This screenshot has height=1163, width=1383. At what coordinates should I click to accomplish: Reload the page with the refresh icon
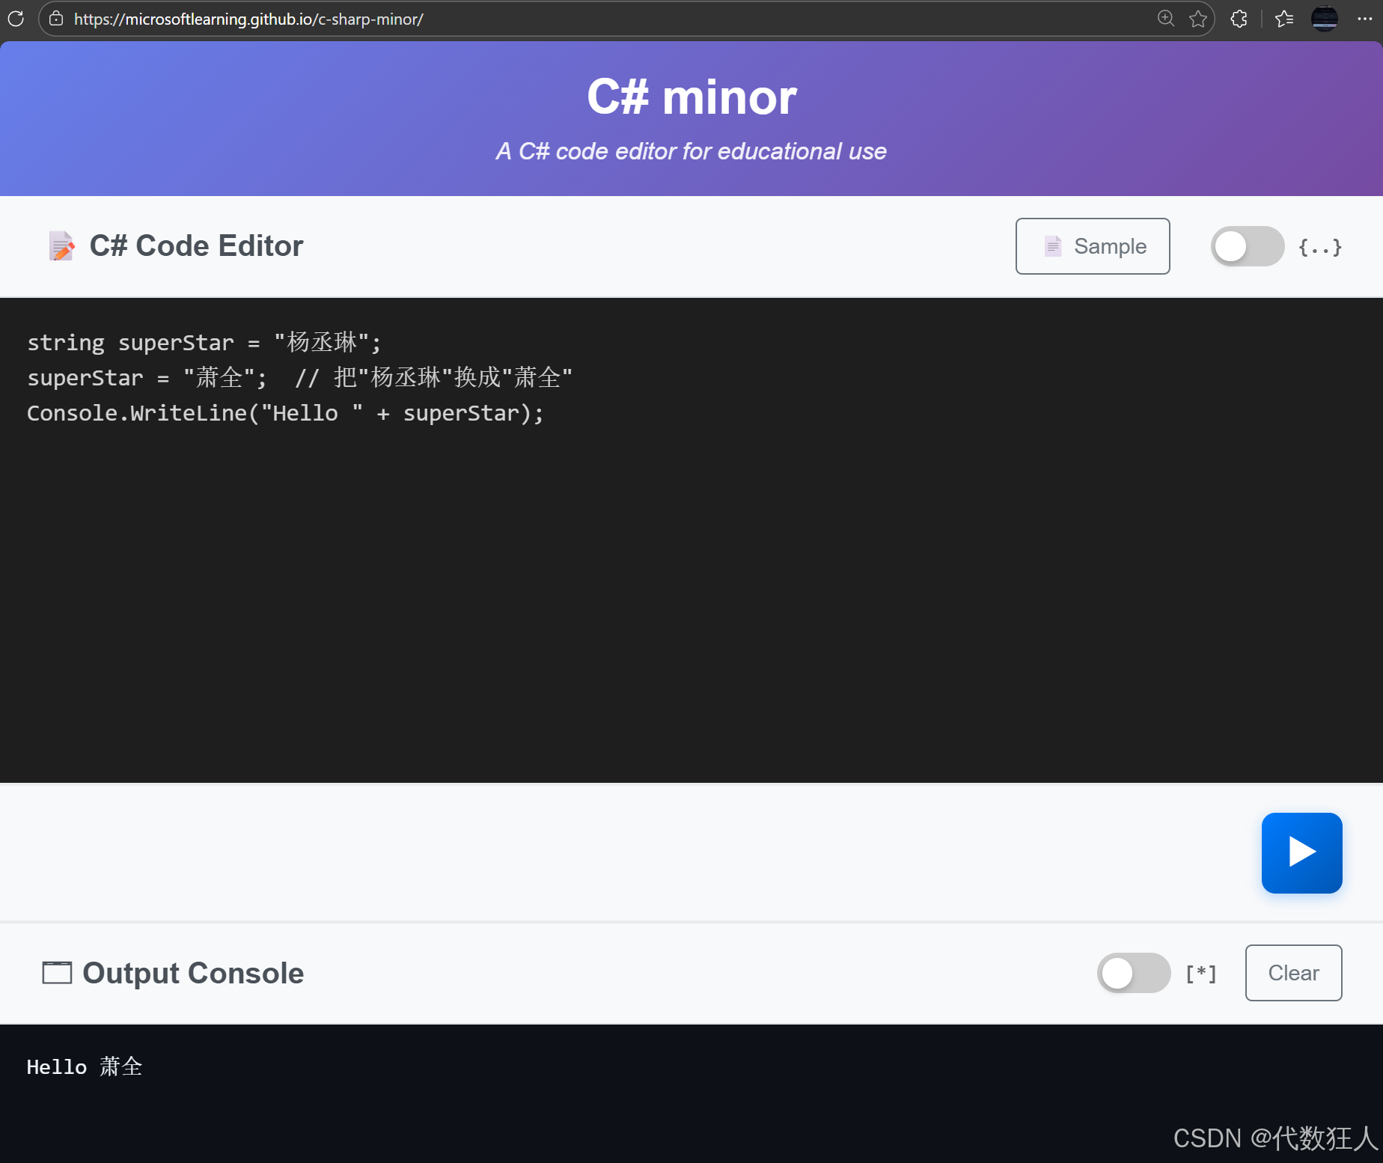(16, 19)
